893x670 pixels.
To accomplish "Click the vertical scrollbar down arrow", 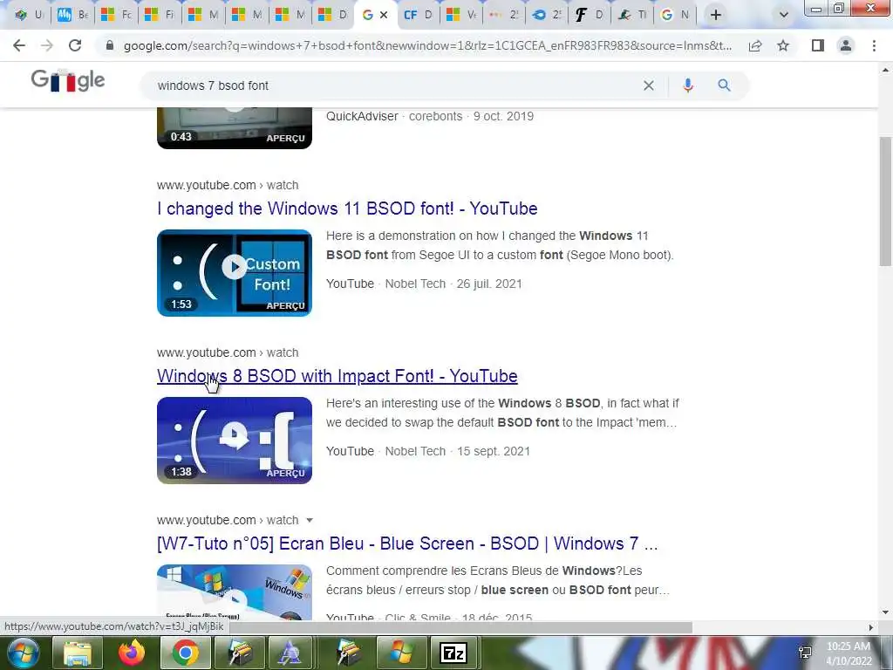I will click(x=885, y=613).
